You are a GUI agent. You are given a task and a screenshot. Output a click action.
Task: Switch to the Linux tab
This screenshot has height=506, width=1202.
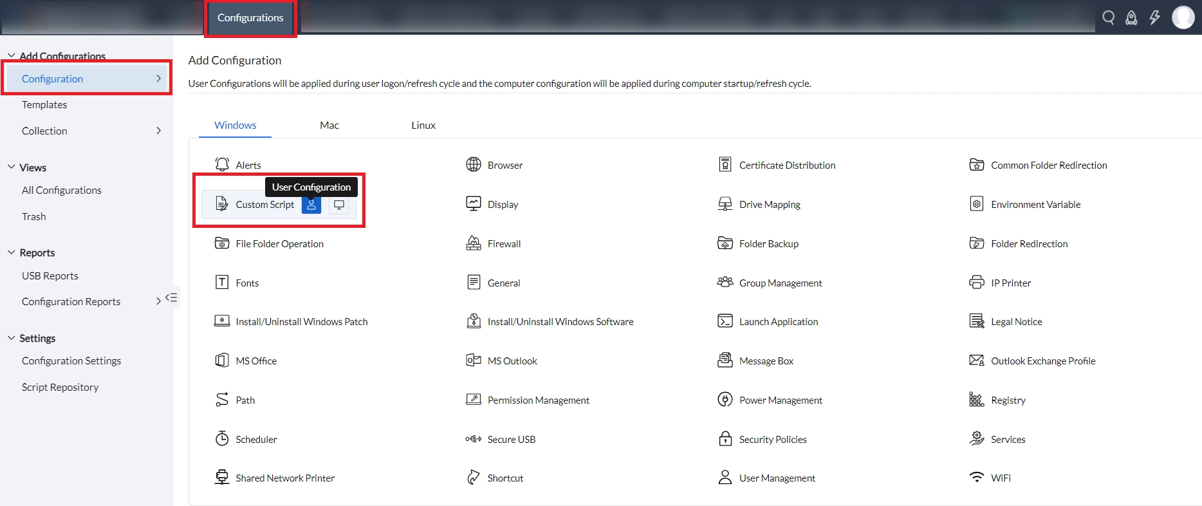[x=423, y=125]
